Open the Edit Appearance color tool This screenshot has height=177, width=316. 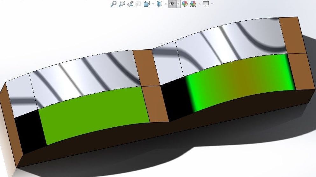(x=185, y=4)
